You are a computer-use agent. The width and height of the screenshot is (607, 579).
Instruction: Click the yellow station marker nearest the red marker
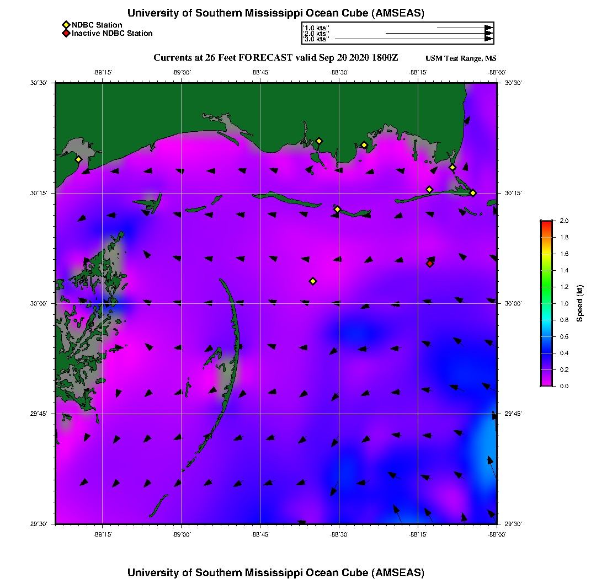click(429, 190)
